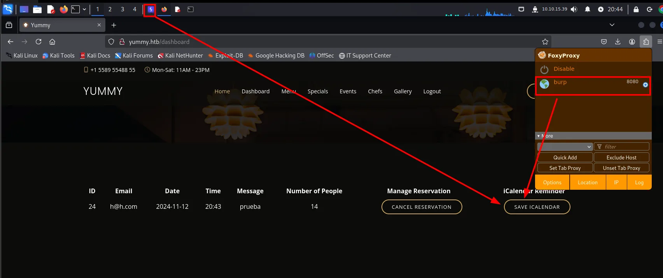The width and height of the screenshot is (663, 278).
Task: Open the Firefox downloads panel
Action: point(618,42)
